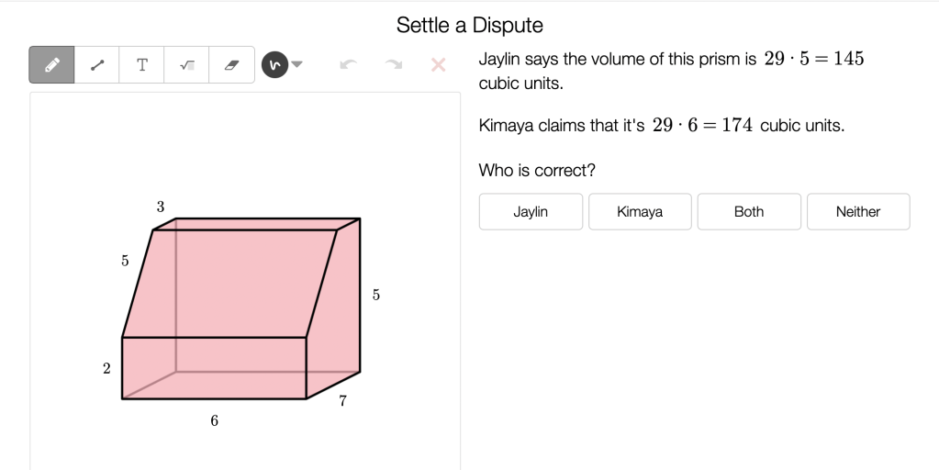
Task: Click the base length label 6
Action: coord(214,420)
